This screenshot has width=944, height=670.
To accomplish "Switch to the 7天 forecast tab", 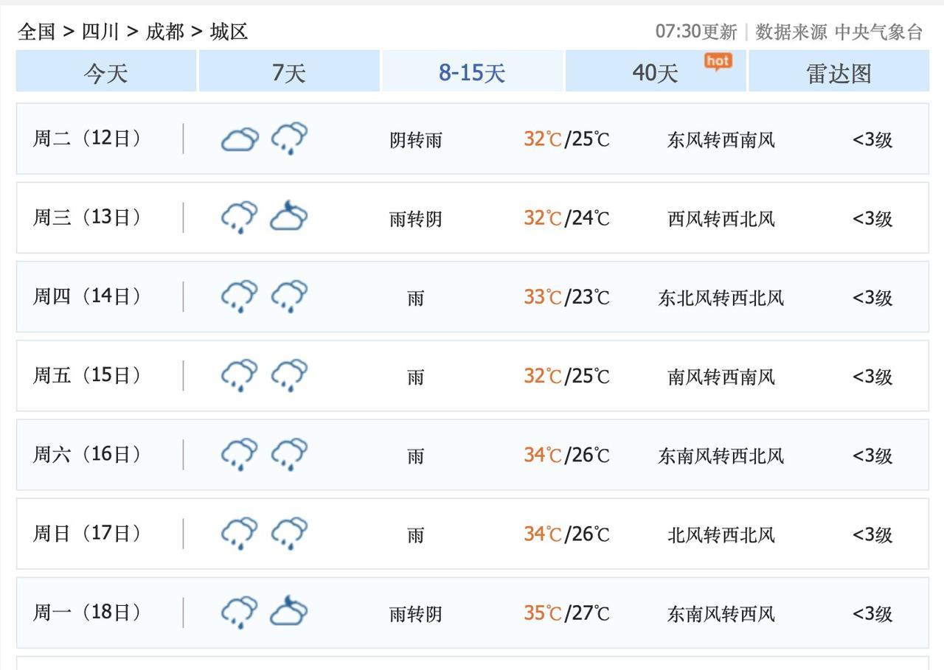I will (x=289, y=72).
